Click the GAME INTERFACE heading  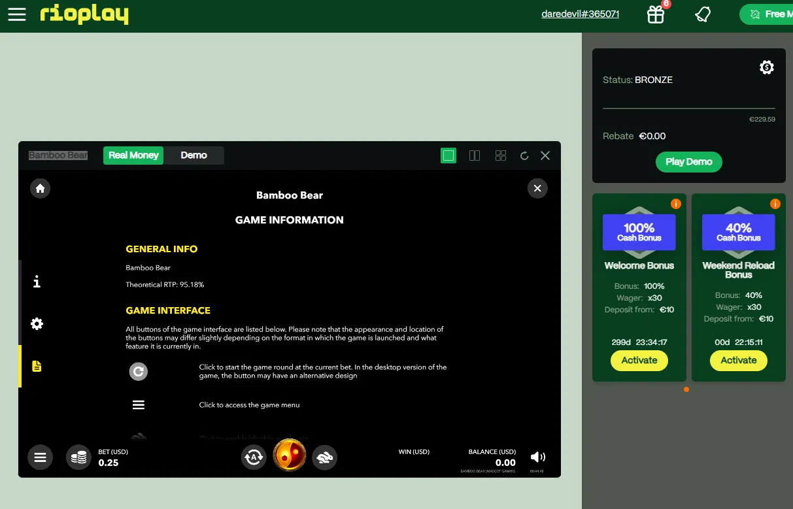[x=168, y=310]
